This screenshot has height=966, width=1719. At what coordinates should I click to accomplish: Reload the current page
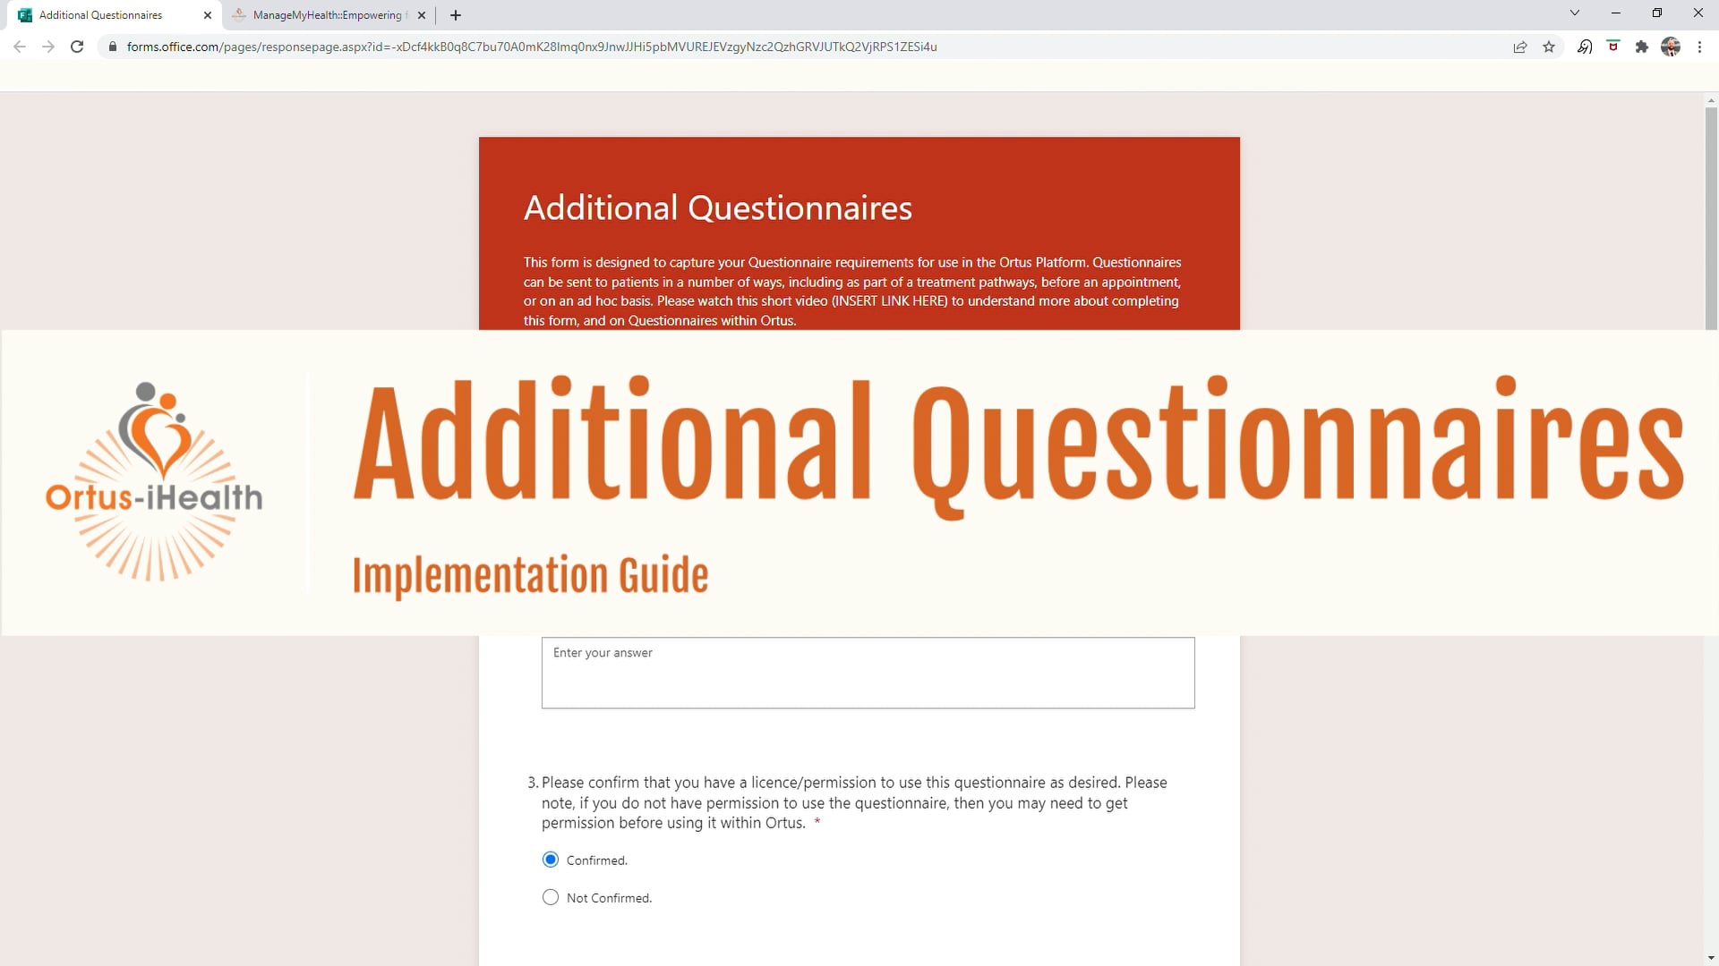(x=77, y=47)
